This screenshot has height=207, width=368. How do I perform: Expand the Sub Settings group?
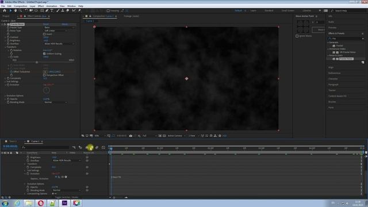(5, 82)
